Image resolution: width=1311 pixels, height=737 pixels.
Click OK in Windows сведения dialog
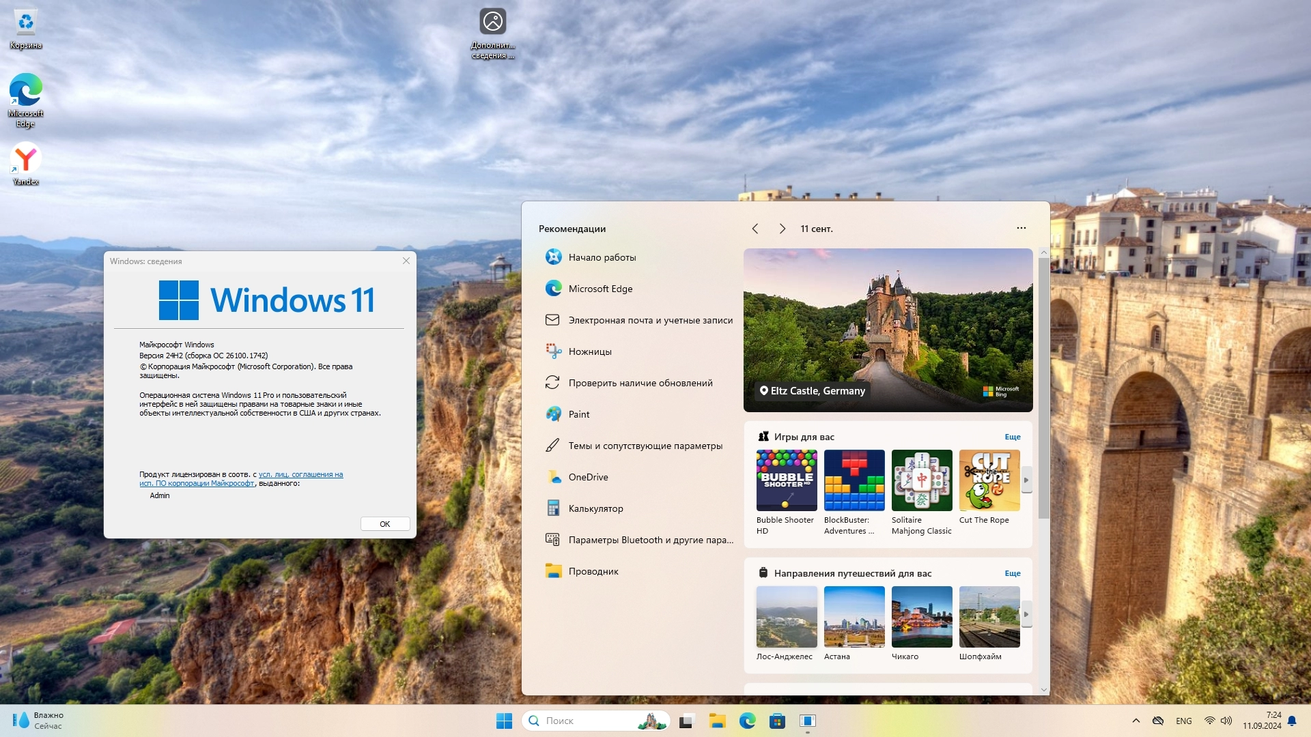click(x=385, y=524)
